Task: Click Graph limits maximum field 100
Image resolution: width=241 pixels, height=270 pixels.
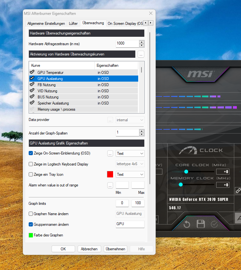Action: (x=138, y=203)
